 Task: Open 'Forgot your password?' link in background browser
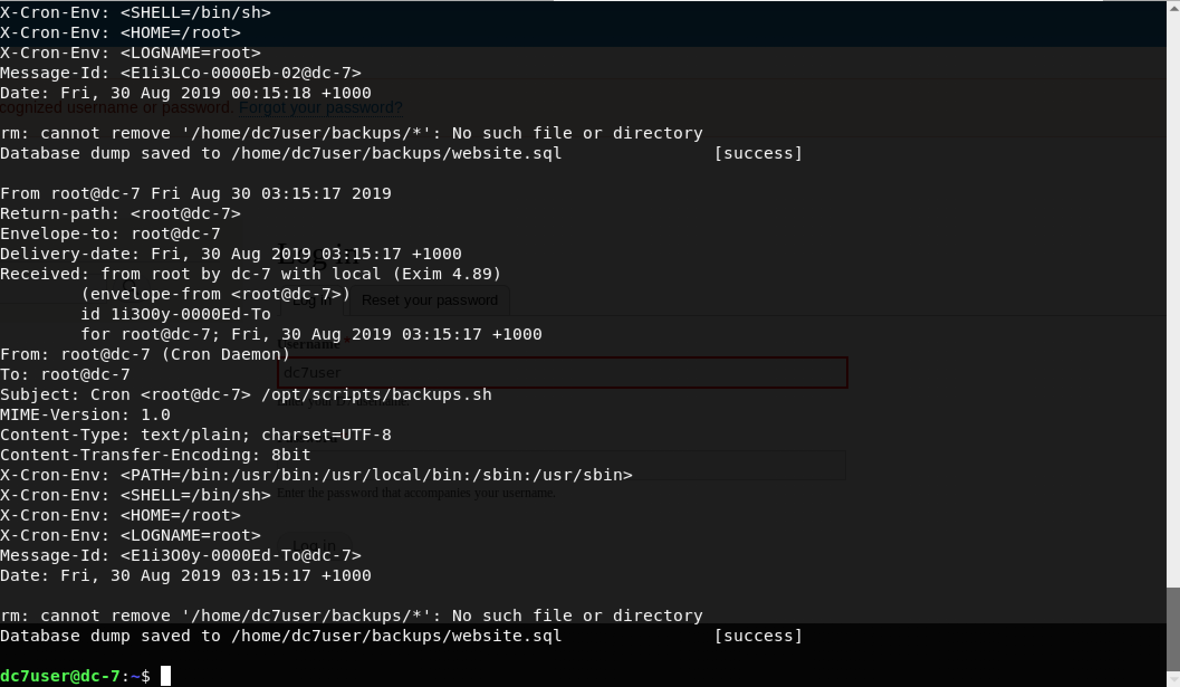coord(320,107)
